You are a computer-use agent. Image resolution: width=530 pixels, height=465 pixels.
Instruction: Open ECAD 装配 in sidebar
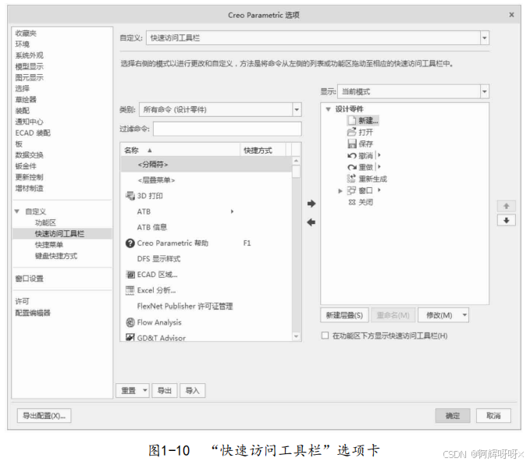tap(33, 133)
